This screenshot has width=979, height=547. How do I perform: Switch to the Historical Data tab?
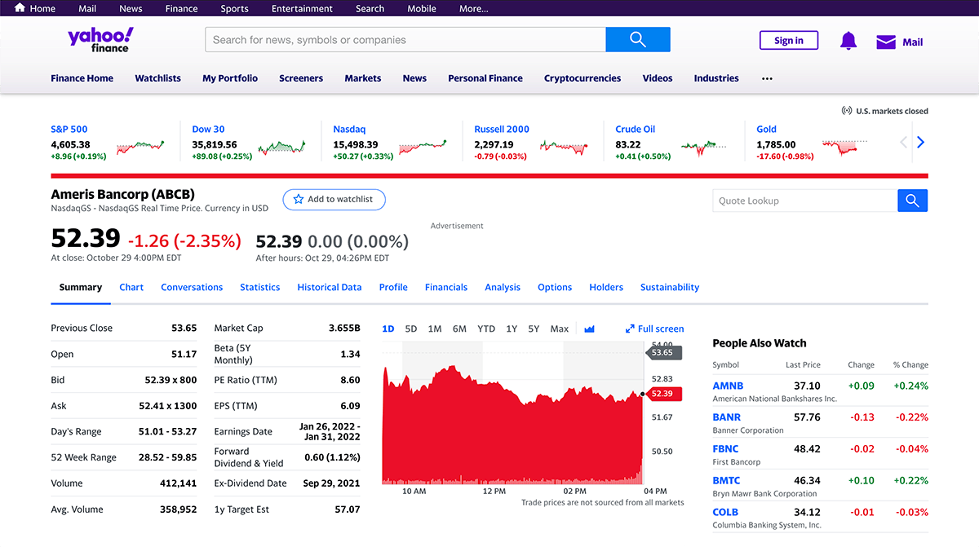coord(330,287)
